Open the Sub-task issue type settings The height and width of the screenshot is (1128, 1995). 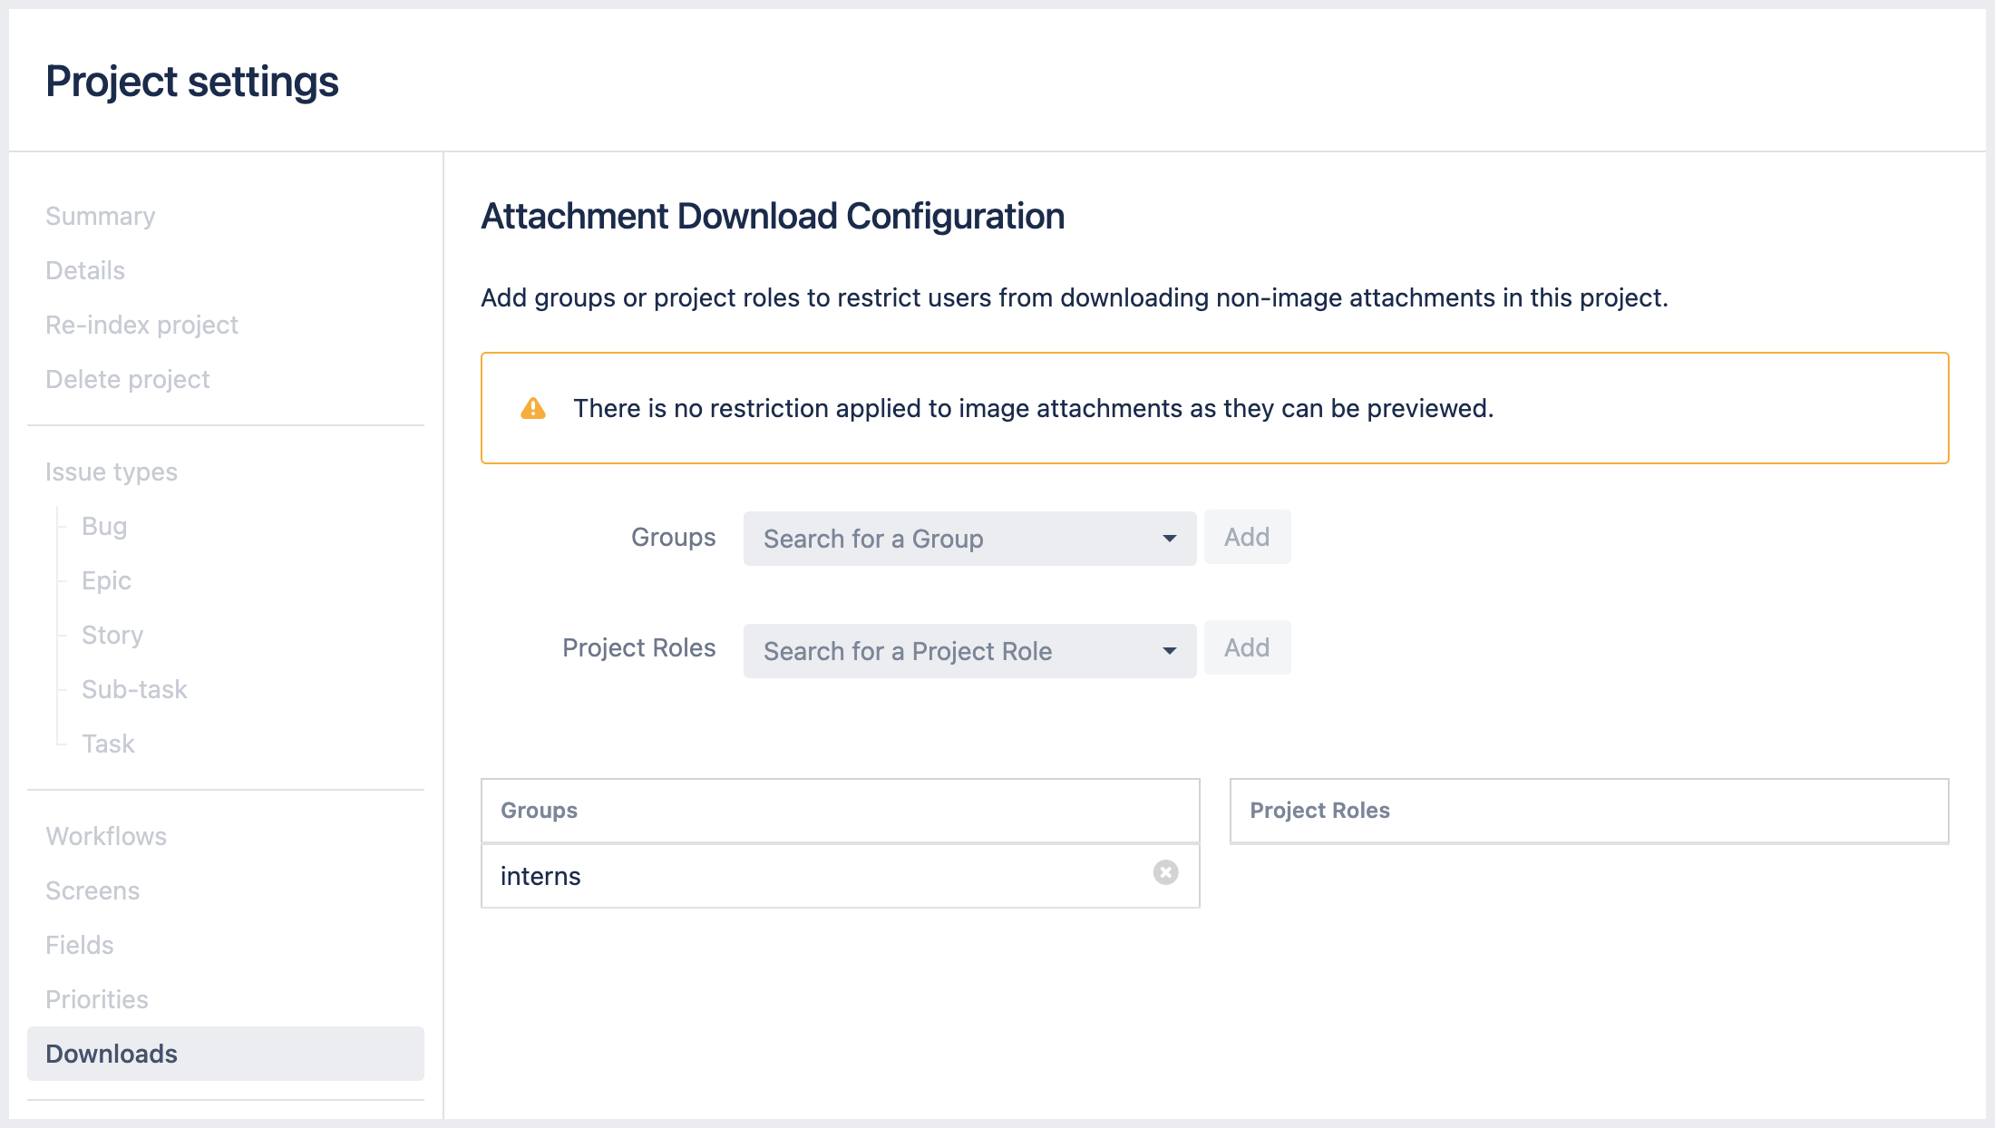[x=134, y=689]
